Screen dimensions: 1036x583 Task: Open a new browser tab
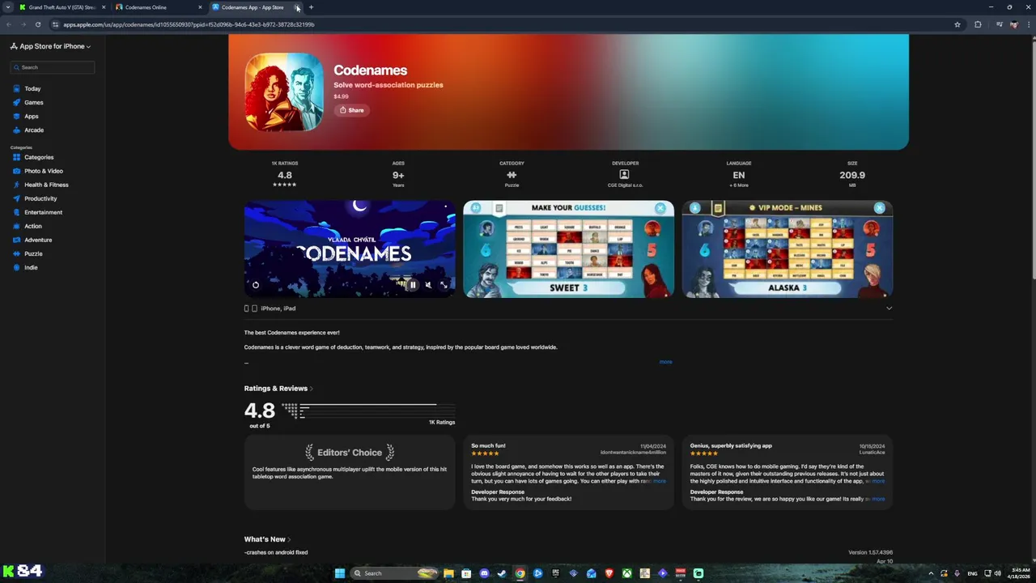click(311, 7)
